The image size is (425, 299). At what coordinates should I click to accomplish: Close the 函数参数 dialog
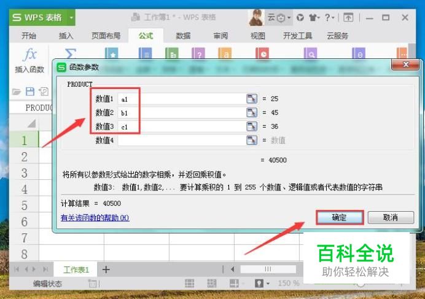coord(406,64)
